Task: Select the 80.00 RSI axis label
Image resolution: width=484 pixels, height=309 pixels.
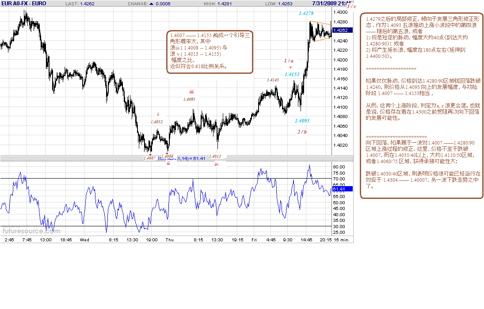Action: pyautogui.click(x=339, y=167)
